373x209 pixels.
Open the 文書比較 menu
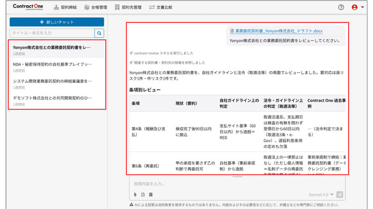pos(161,7)
